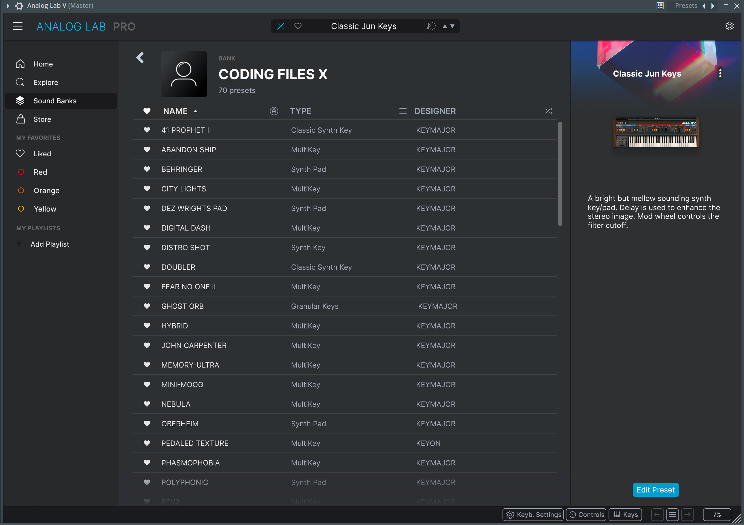Toggle the Arturia featured sort icon

pyautogui.click(x=274, y=111)
